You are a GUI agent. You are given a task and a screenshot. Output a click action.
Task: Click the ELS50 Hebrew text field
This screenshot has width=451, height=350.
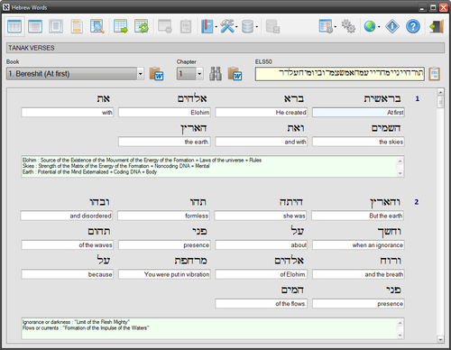pyautogui.click(x=340, y=74)
